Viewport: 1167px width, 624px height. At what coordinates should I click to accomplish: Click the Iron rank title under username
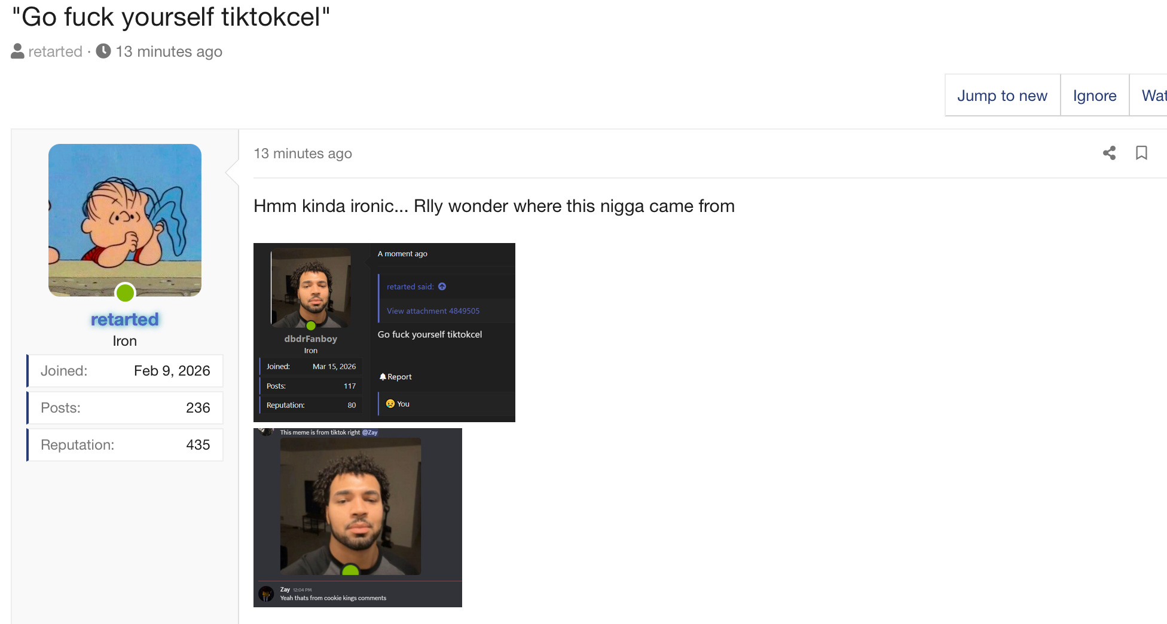(x=125, y=341)
